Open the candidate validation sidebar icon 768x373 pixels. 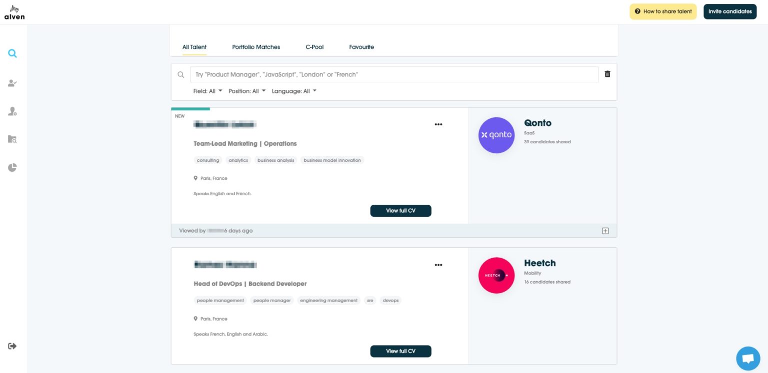(11, 83)
